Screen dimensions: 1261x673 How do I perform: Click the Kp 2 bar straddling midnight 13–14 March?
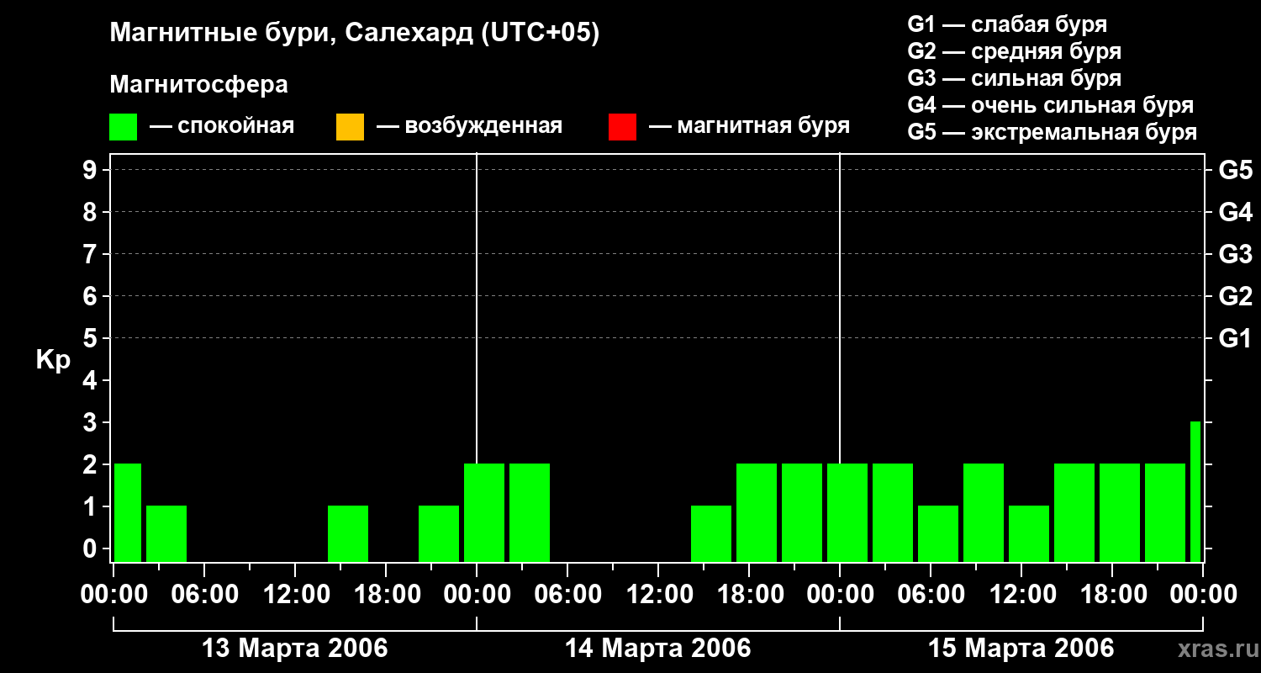(484, 512)
